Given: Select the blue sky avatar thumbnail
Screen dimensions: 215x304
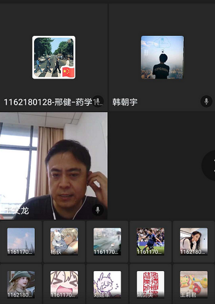Looking at the screenshot, I should click(21, 241).
